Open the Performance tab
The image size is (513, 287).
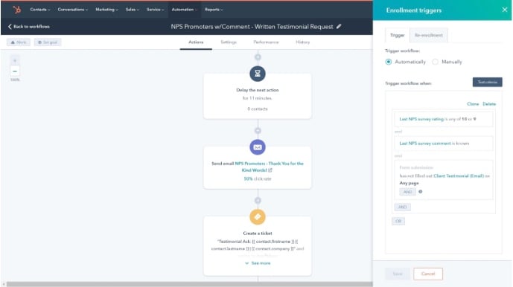tap(266, 42)
